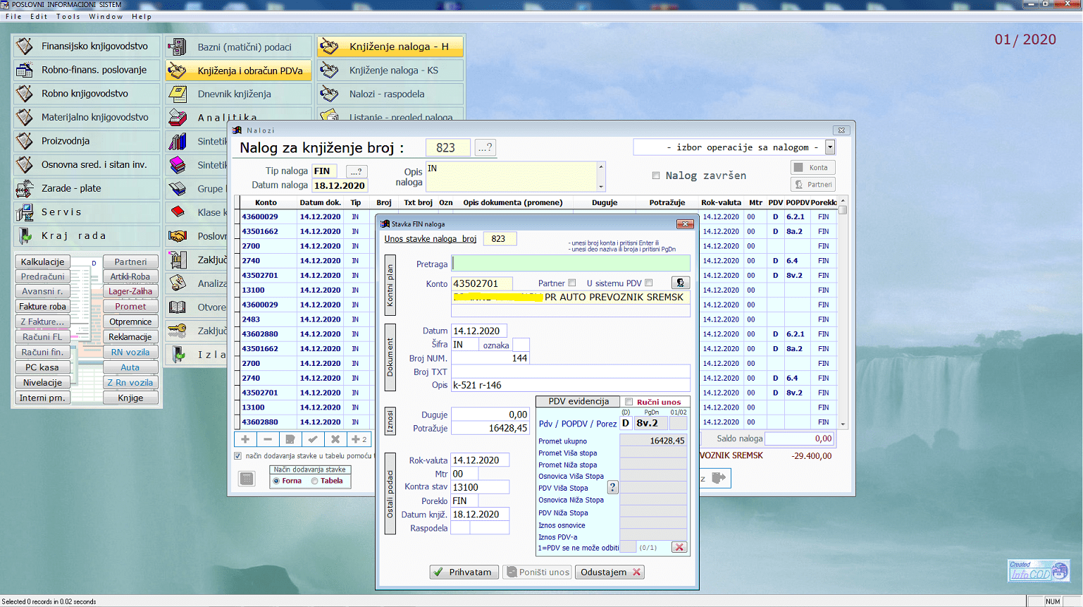Click the Otpremnice button
1083x607 pixels.
(x=130, y=321)
